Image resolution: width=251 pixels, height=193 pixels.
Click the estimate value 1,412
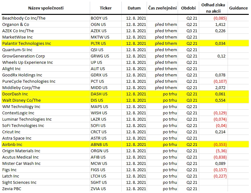(220, 24)
